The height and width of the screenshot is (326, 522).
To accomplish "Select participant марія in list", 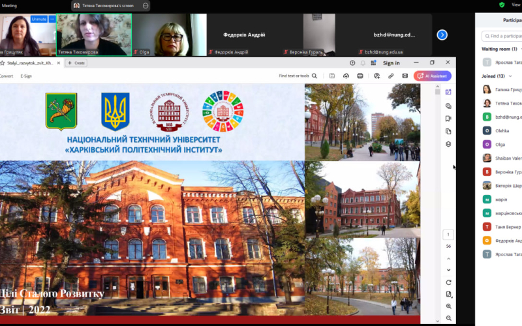I will click(x=502, y=200).
